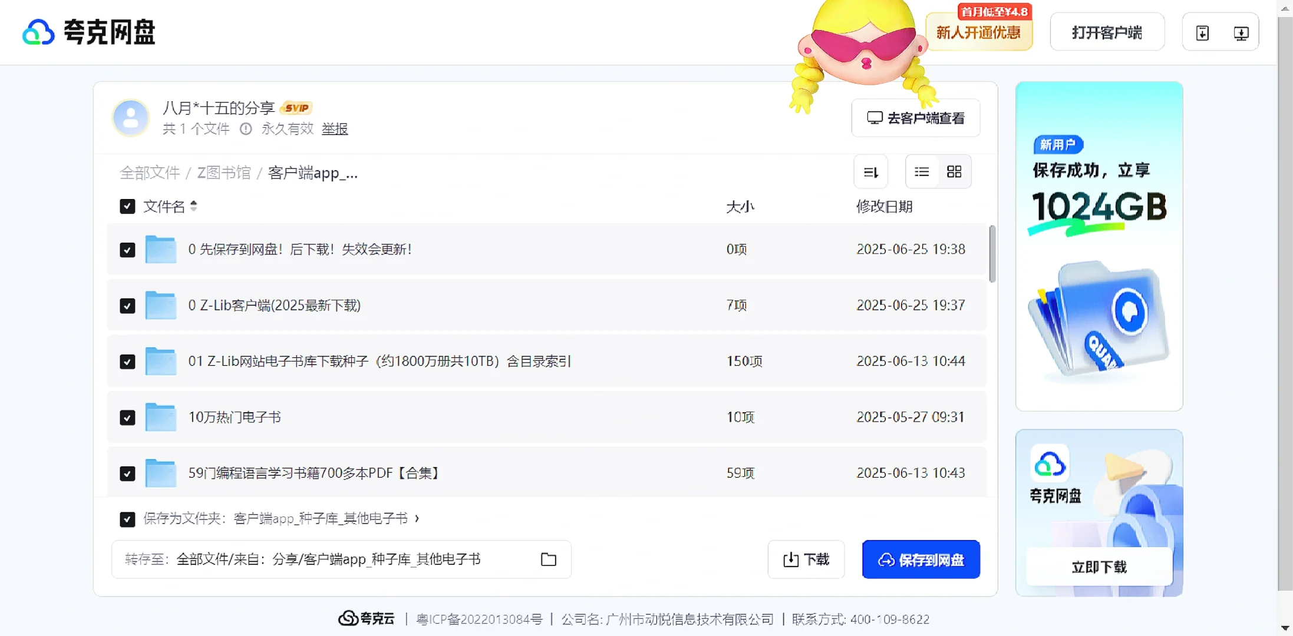1293x636 pixels.
Task: Click the Quark Netdisk cloud logo
Action: [38, 32]
